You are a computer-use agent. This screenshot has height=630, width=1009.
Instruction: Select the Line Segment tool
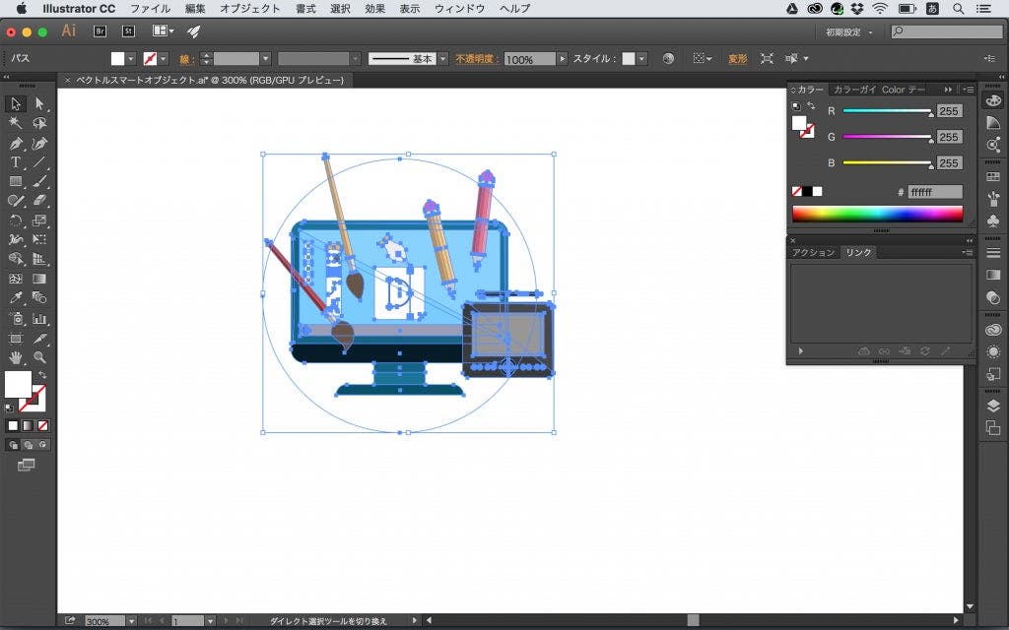(39, 162)
